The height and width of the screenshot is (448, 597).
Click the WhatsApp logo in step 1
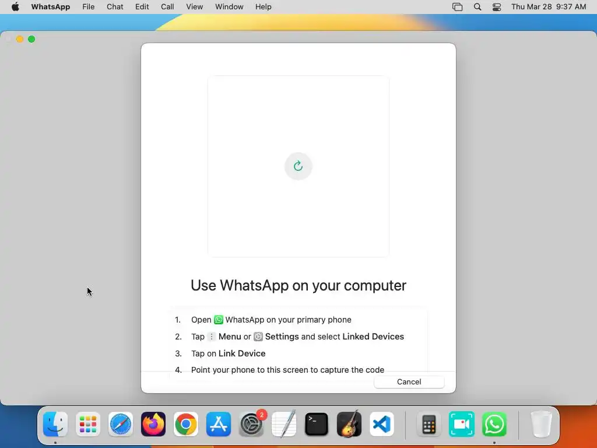[x=219, y=320]
